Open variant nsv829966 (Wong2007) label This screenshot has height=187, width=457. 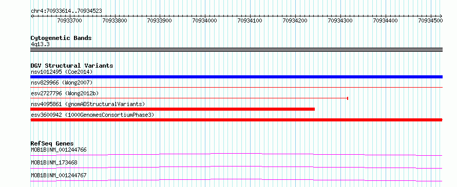62,83
